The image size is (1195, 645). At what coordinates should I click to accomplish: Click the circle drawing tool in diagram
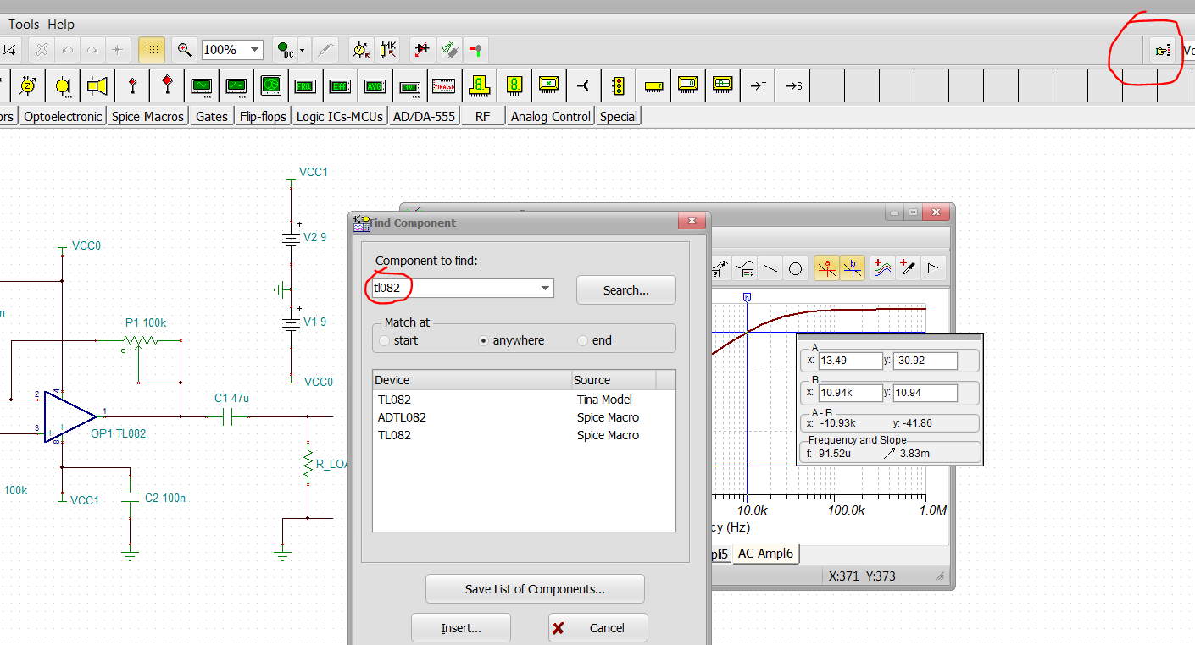point(795,268)
